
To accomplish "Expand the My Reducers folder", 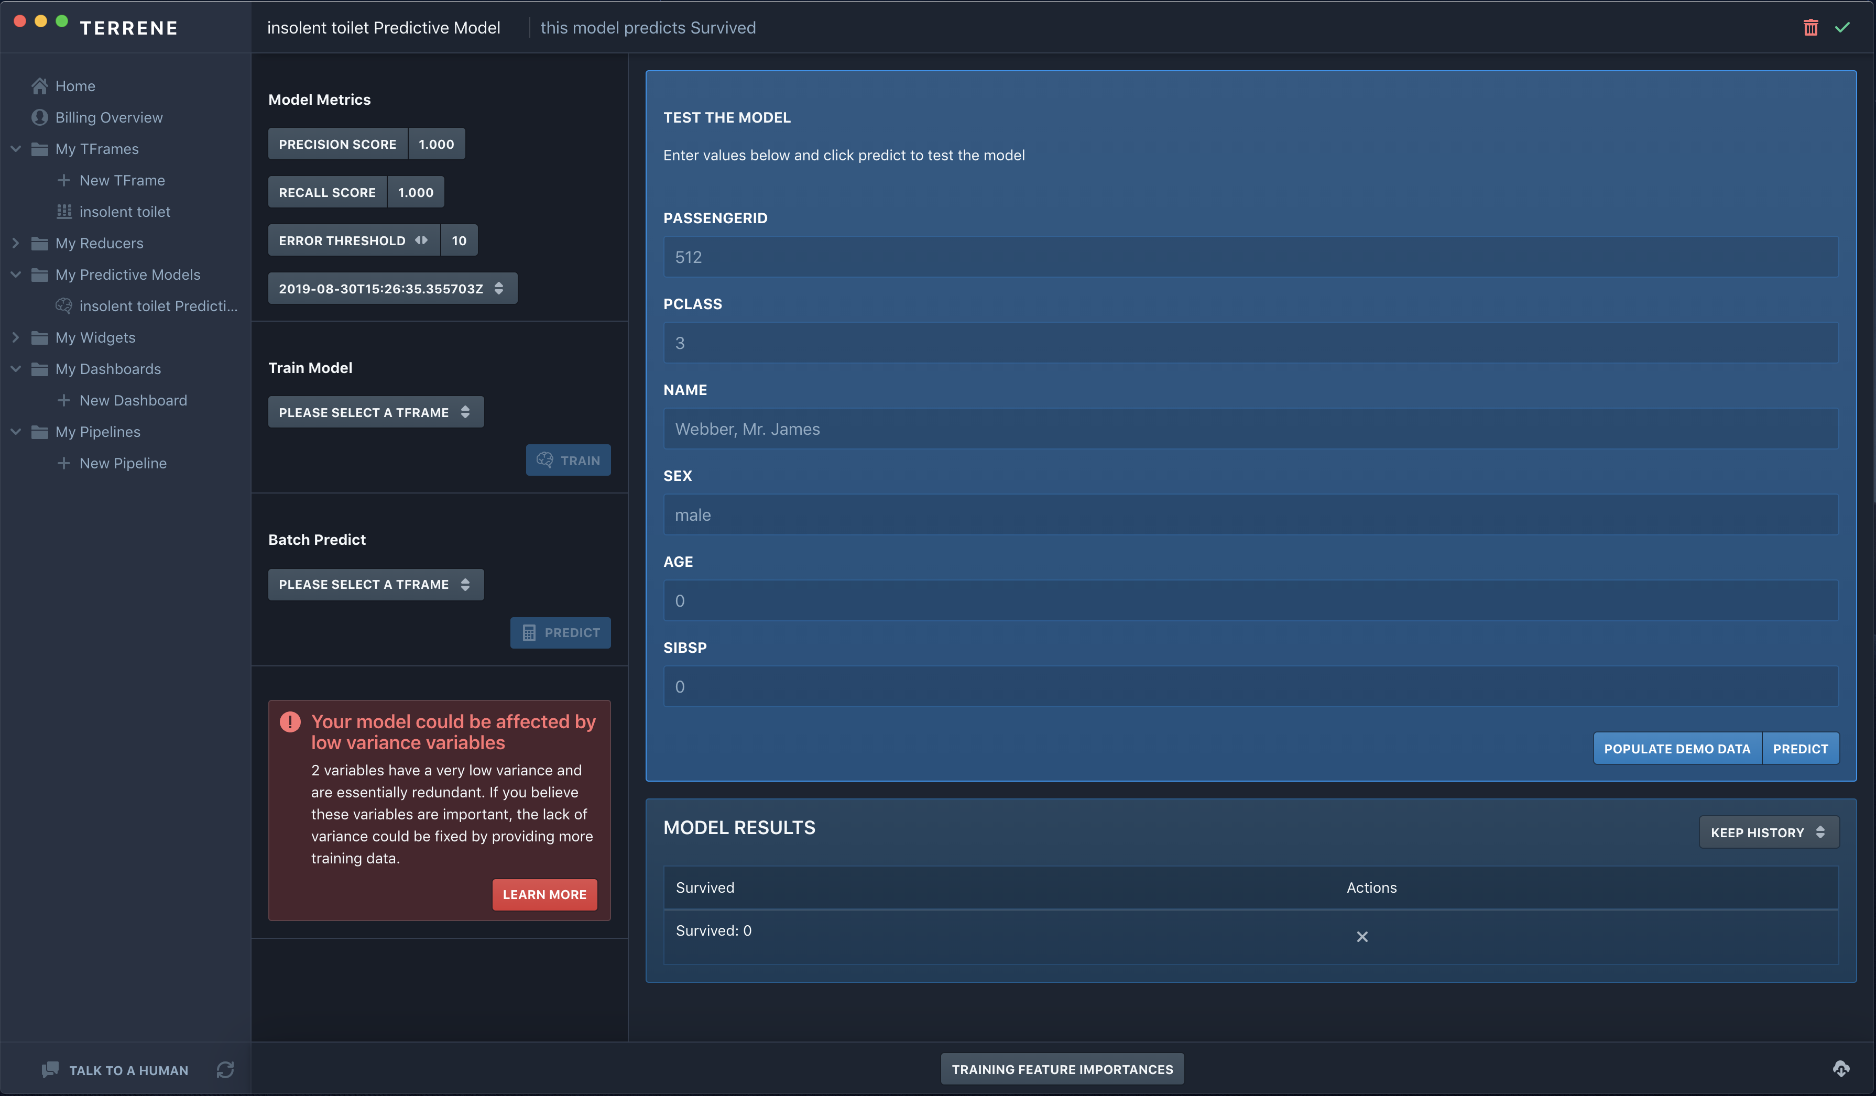I will [16, 243].
